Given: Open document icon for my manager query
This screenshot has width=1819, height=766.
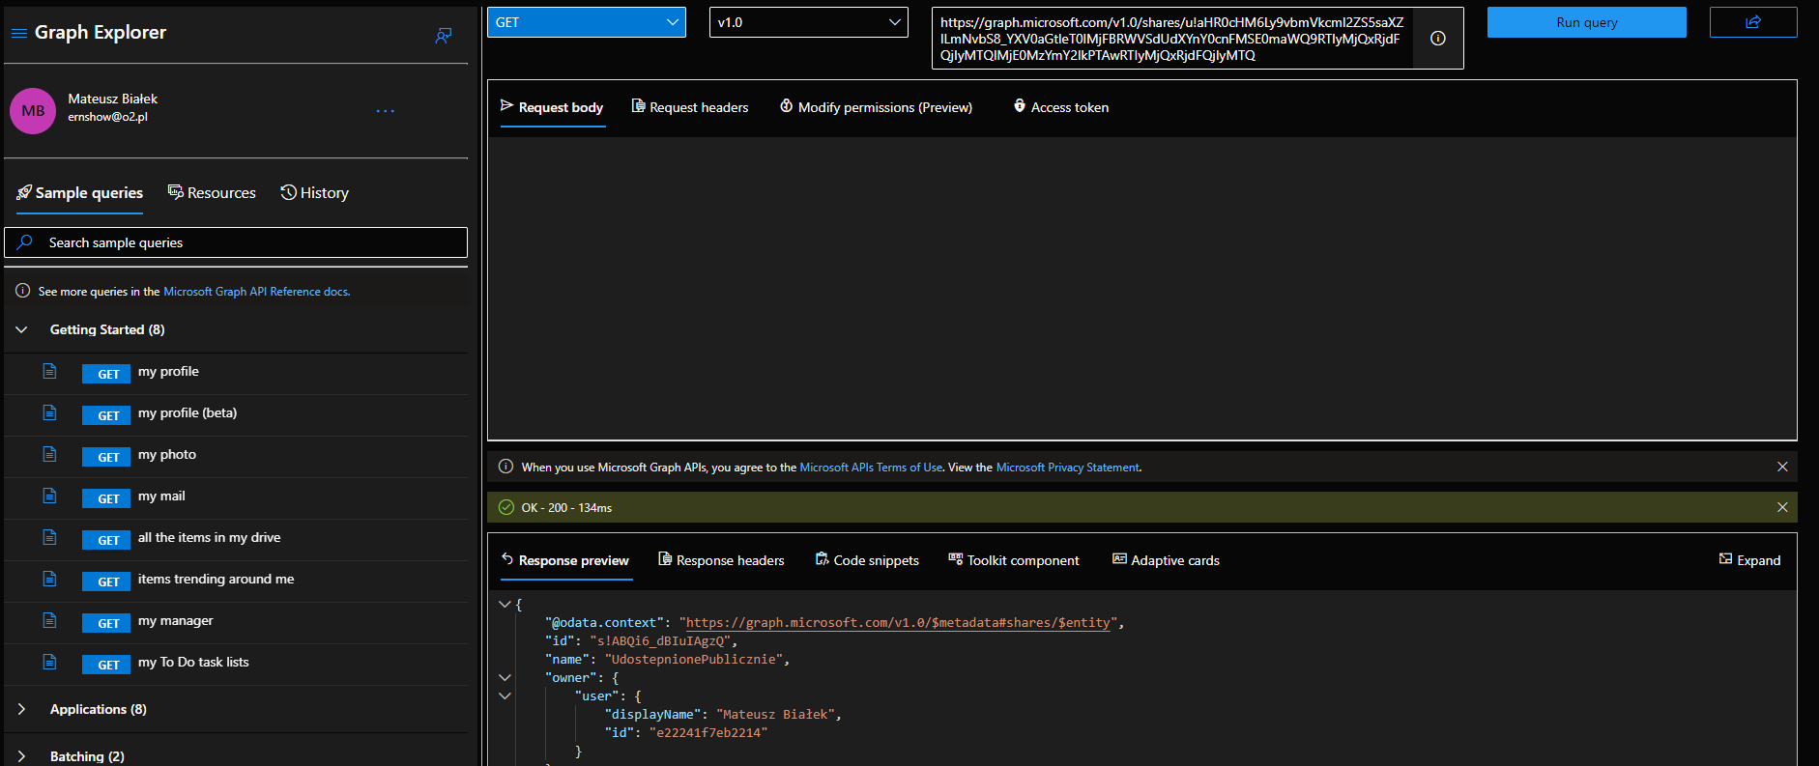Looking at the screenshot, I should coord(49,620).
